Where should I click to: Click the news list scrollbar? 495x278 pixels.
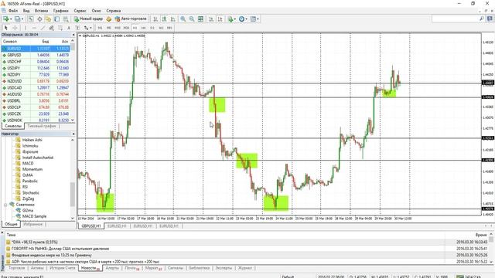pos(491,239)
